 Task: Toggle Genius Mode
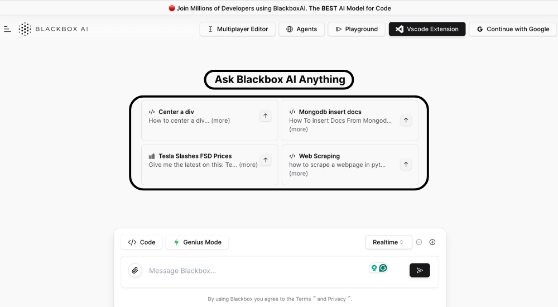197,242
